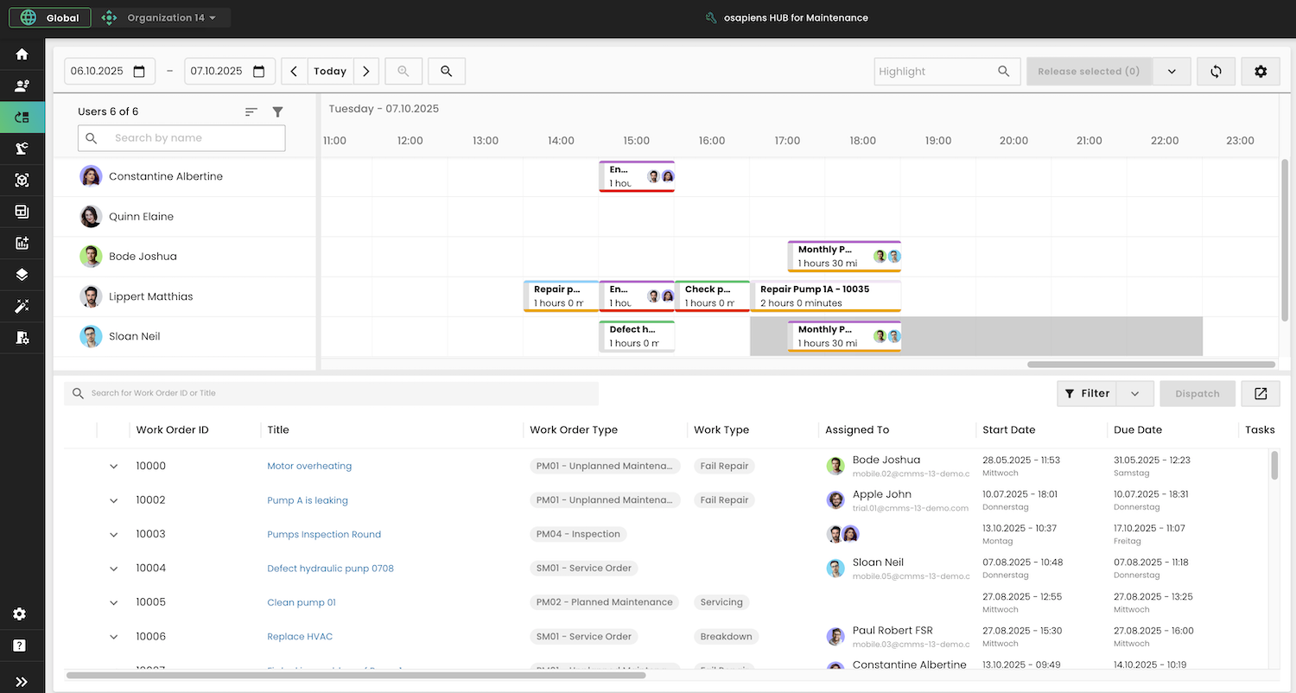Select the magic wand auto-schedule sidebar icon
1296x693 pixels.
pyautogui.click(x=22, y=306)
